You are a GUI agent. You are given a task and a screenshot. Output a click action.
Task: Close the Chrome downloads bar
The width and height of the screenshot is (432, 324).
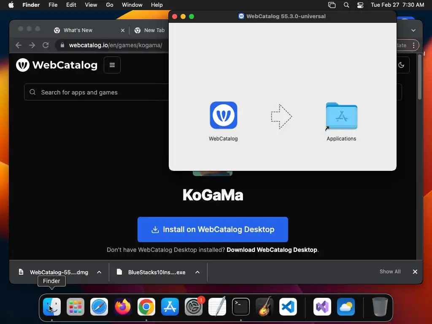pos(415,272)
